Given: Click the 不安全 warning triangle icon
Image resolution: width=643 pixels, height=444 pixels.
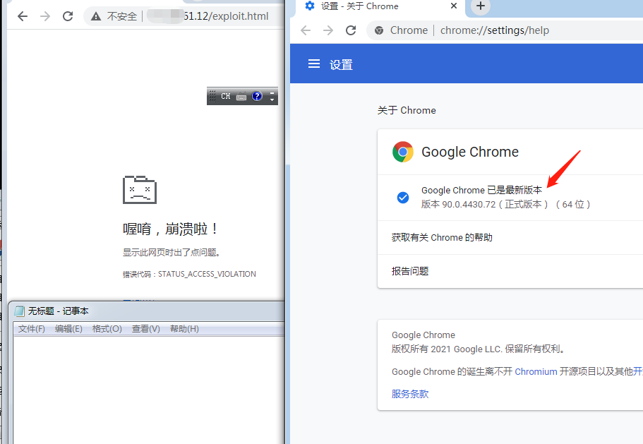Looking at the screenshot, I should click(x=96, y=16).
